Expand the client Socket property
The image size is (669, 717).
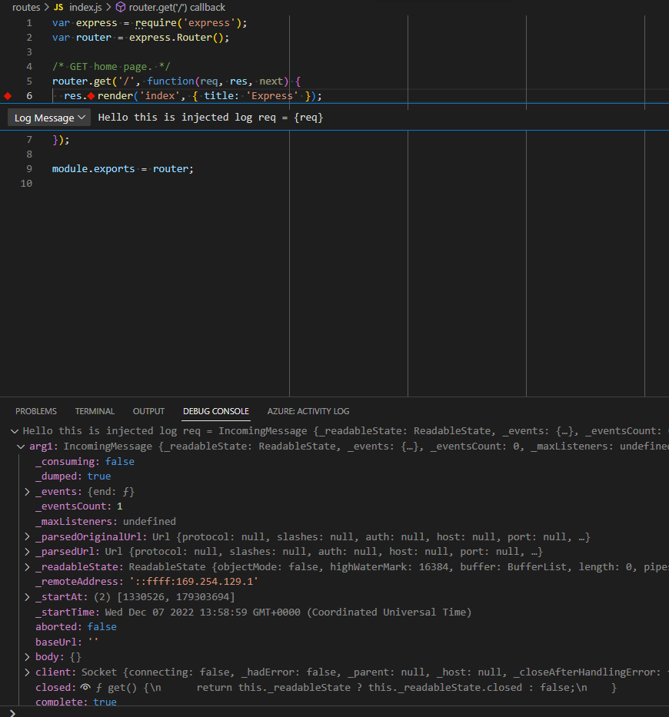pyautogui.click(x=27, y=672)
